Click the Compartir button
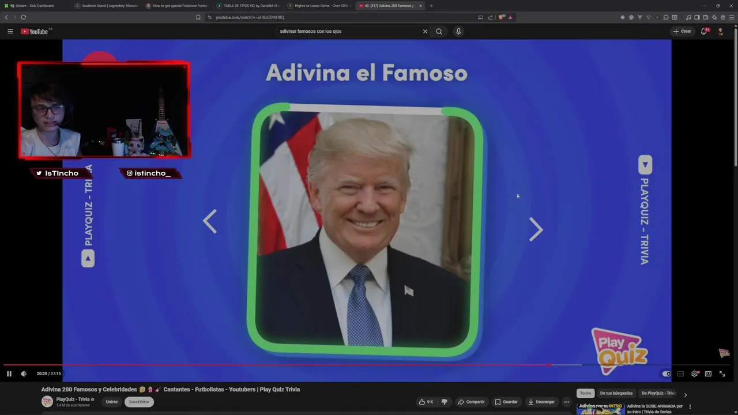Image resolution: width=738 pixels, height=415 pixels. click(x=471, y=402)
